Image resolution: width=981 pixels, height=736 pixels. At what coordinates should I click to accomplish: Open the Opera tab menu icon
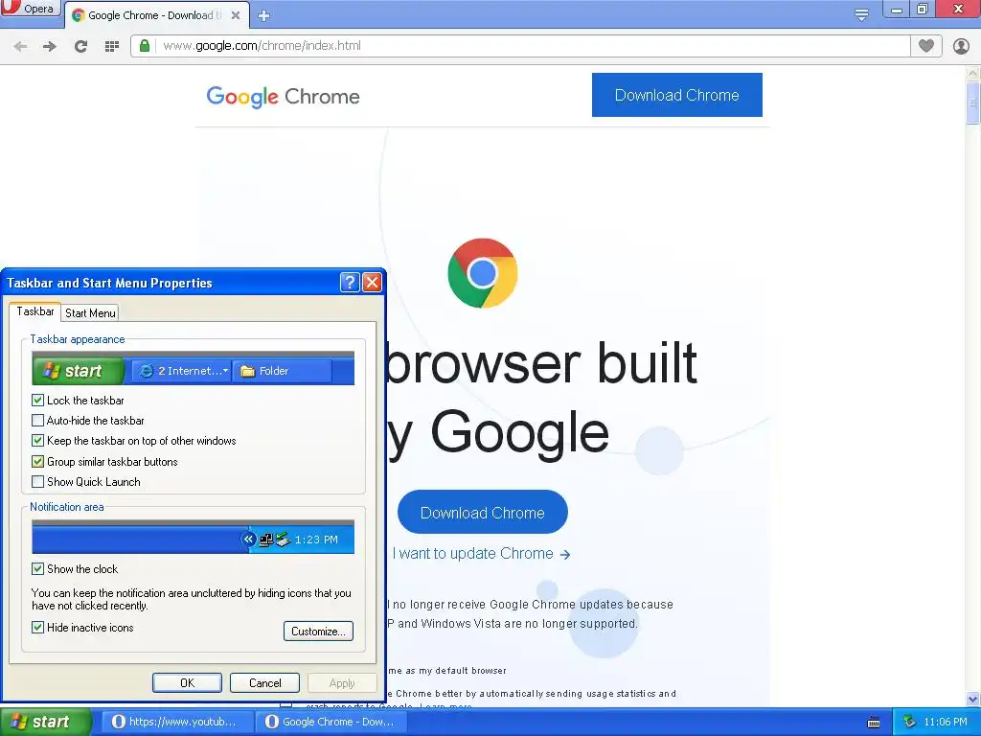coord(861,15)
